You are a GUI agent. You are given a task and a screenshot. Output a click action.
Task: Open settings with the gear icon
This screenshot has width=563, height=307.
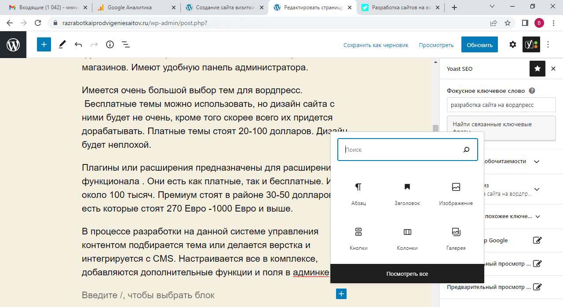[512, 44]
